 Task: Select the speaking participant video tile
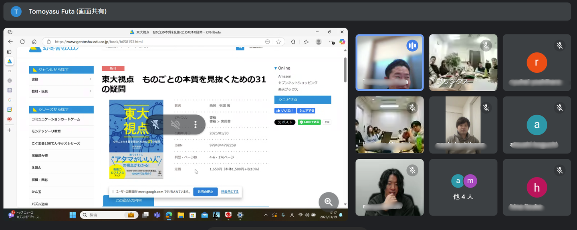point(389,62)
